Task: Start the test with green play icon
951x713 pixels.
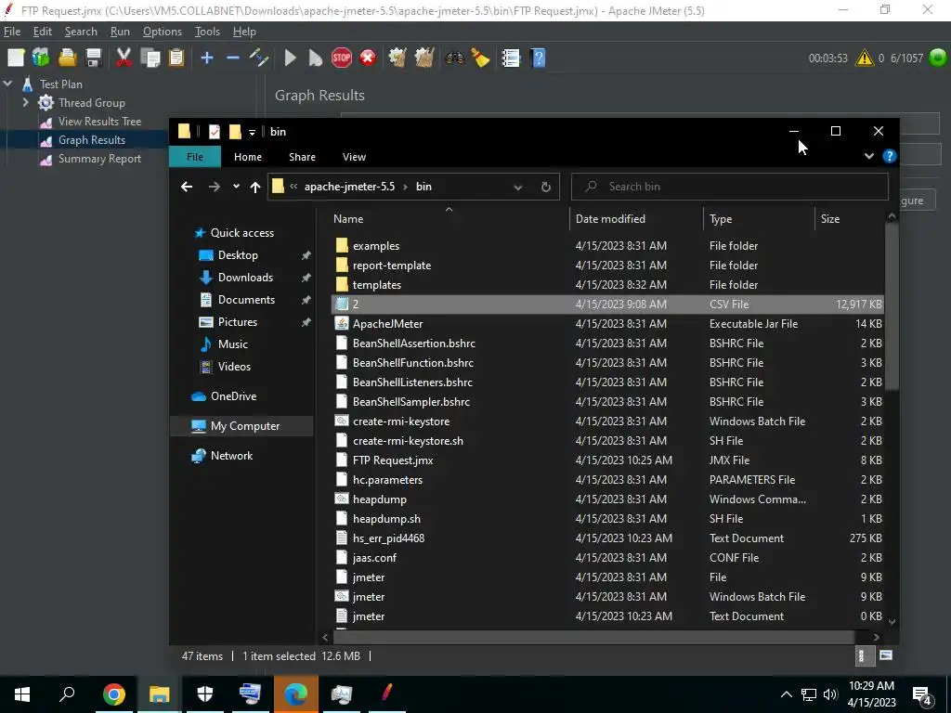Action: pos(290,58)
